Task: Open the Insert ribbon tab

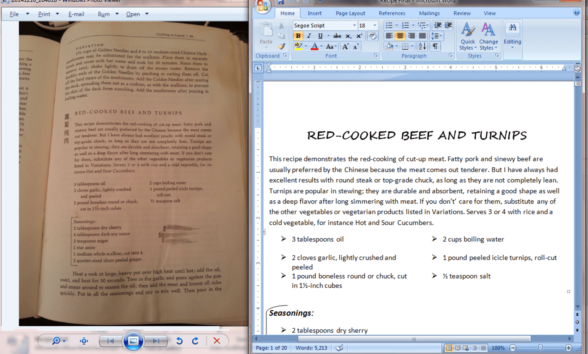Action: pos(314,13)
